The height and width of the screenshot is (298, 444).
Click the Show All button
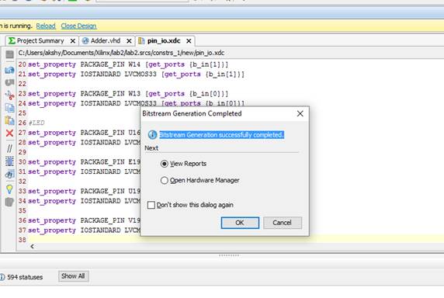click(x=73, y=276)
